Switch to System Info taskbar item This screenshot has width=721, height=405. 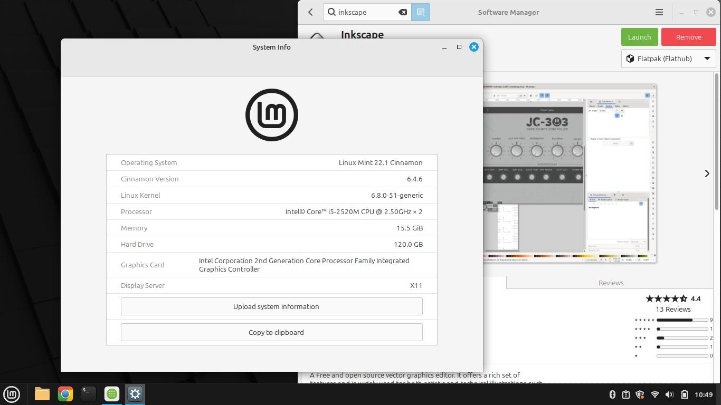pyautogui.click(x=135, y=394)
